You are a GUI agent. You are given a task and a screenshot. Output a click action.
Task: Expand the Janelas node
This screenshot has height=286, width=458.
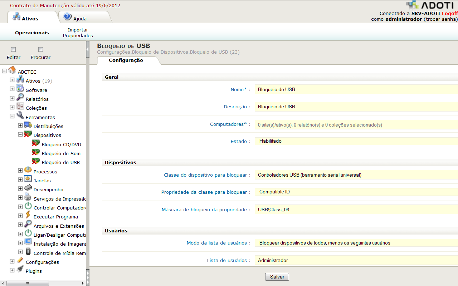coord(20,179)
